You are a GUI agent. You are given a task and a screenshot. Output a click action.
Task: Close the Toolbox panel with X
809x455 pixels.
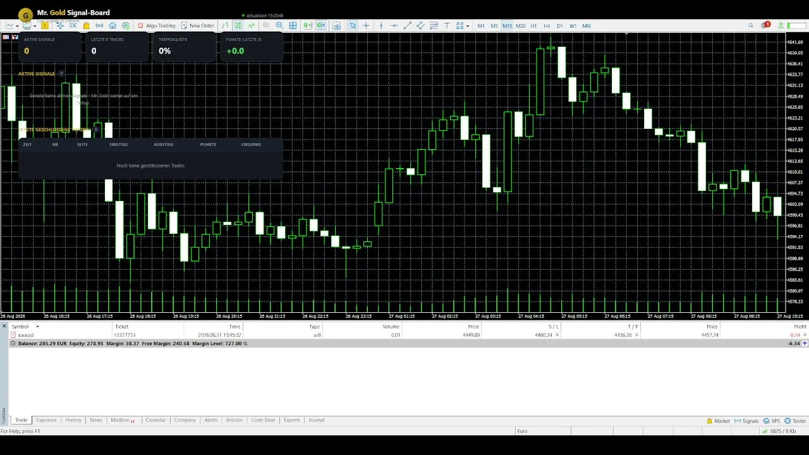click(4, 326)
